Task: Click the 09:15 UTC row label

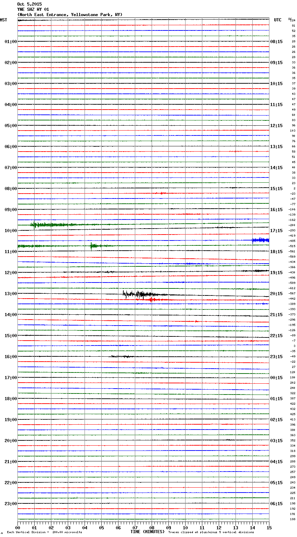Action: tap(276, 63)
